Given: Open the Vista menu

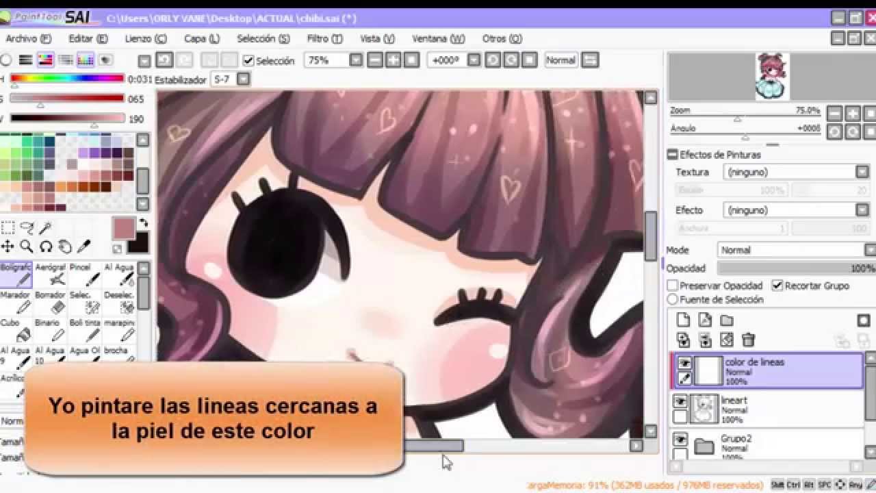Looking at the screenshot, I should pyautogui.click(x=378, y=39).
